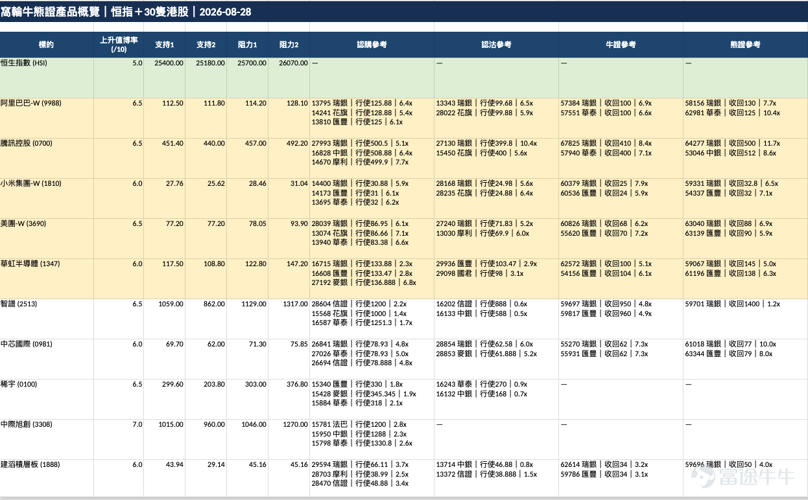Screen dimensions: 808x500
Task: Click call warrant 13074 花旗 行使86.66
Action: point(360,233)
